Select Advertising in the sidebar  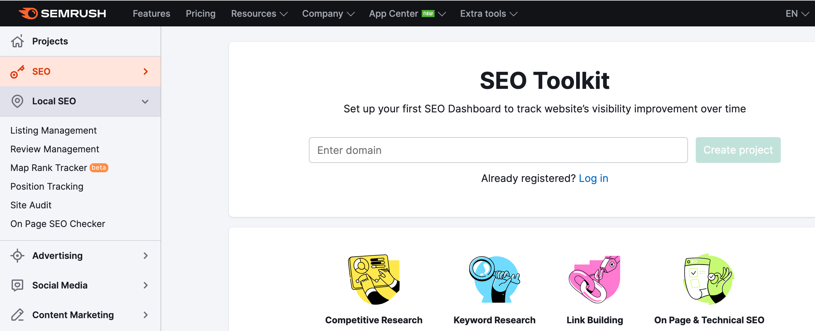[80, 256]
